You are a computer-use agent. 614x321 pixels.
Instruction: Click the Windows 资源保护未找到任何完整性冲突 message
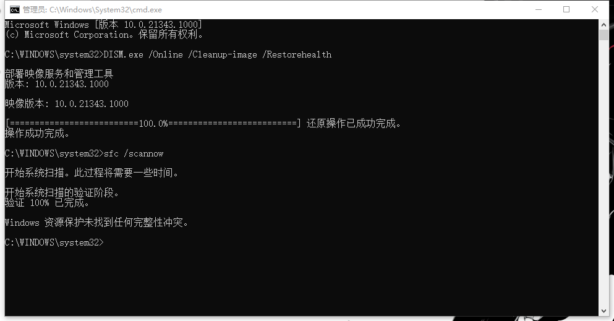click(96, 223)
